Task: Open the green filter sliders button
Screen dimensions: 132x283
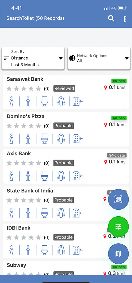Action: click(118, 226)
